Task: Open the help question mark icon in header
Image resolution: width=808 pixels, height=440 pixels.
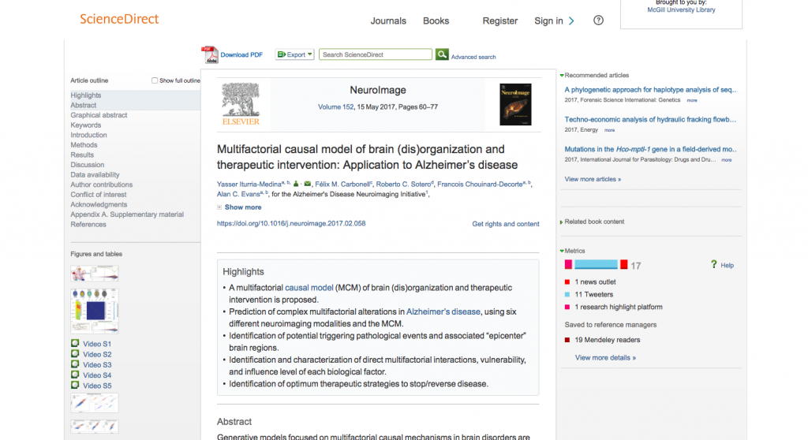Action: click(598, 21)
